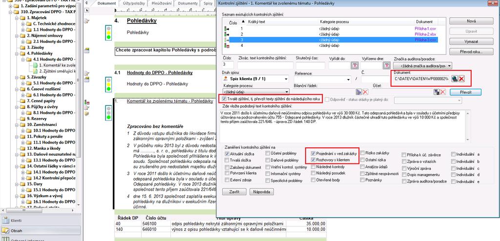Image resolution: width=500 pixels, height=241 pixels.
Task: Open Bilanční řádek selection icon
Action: coord(359,92)
